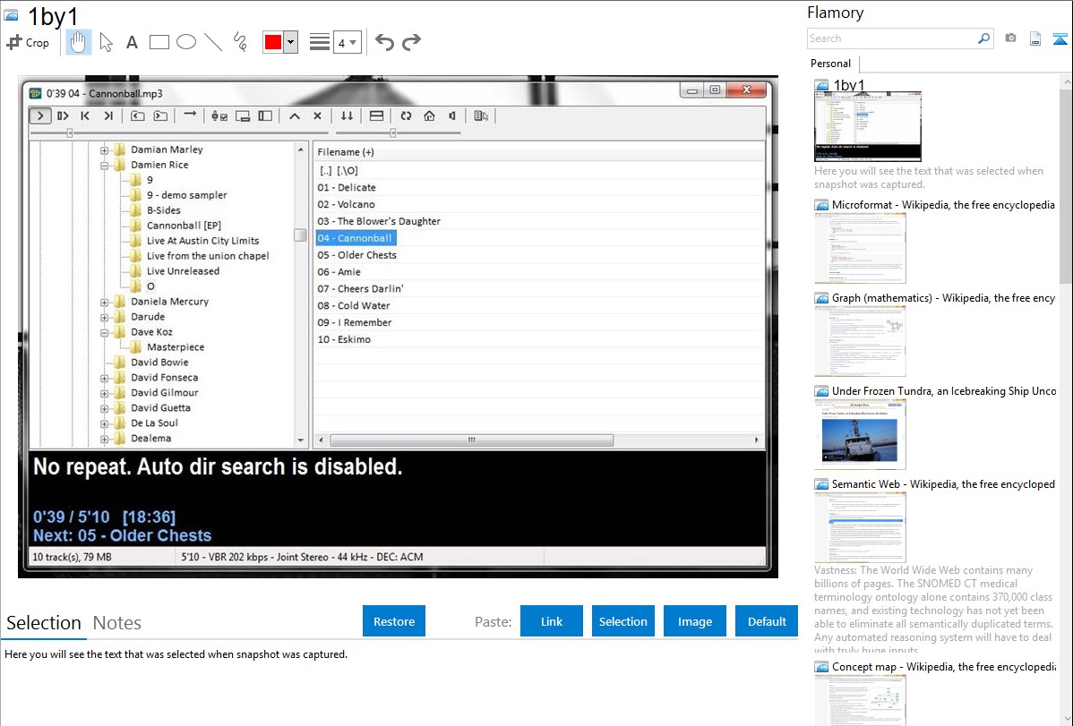Select the Crop tool

28,42
